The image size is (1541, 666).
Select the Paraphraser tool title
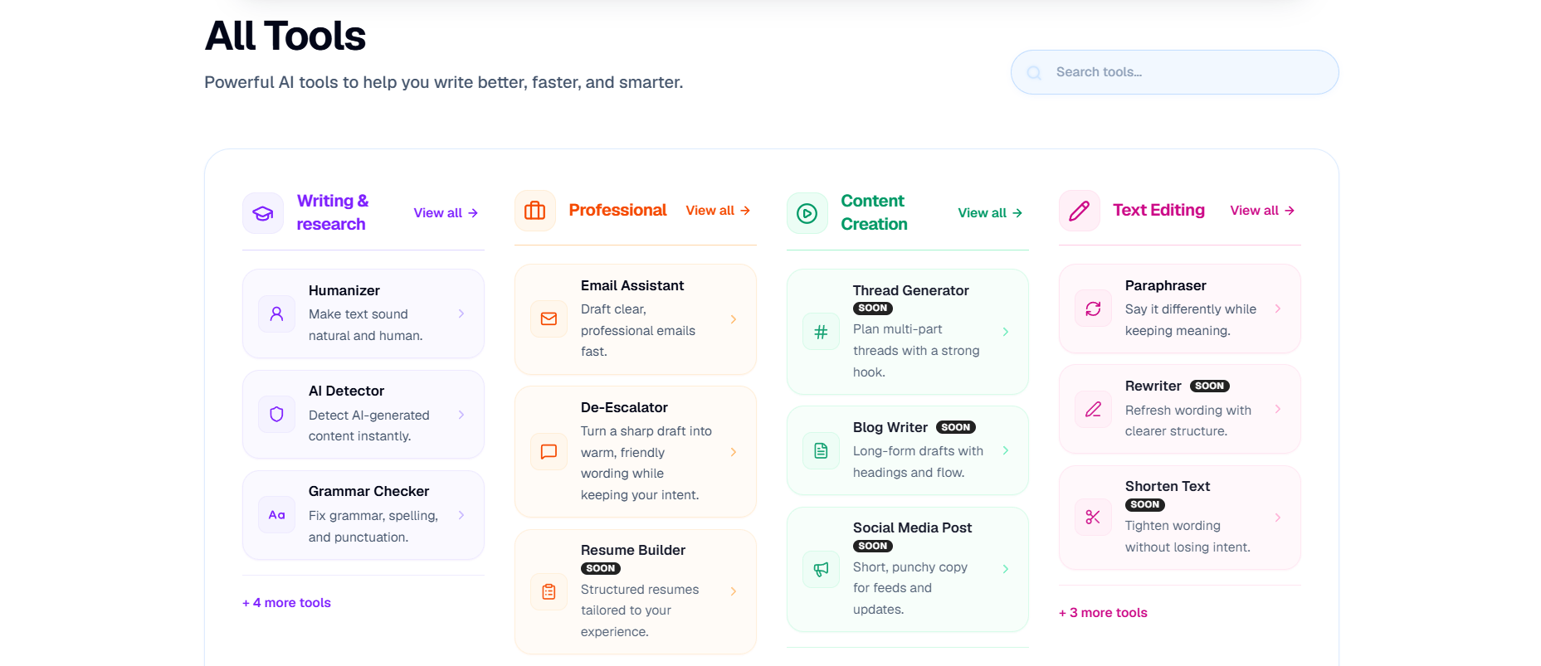coord(1165,285)
